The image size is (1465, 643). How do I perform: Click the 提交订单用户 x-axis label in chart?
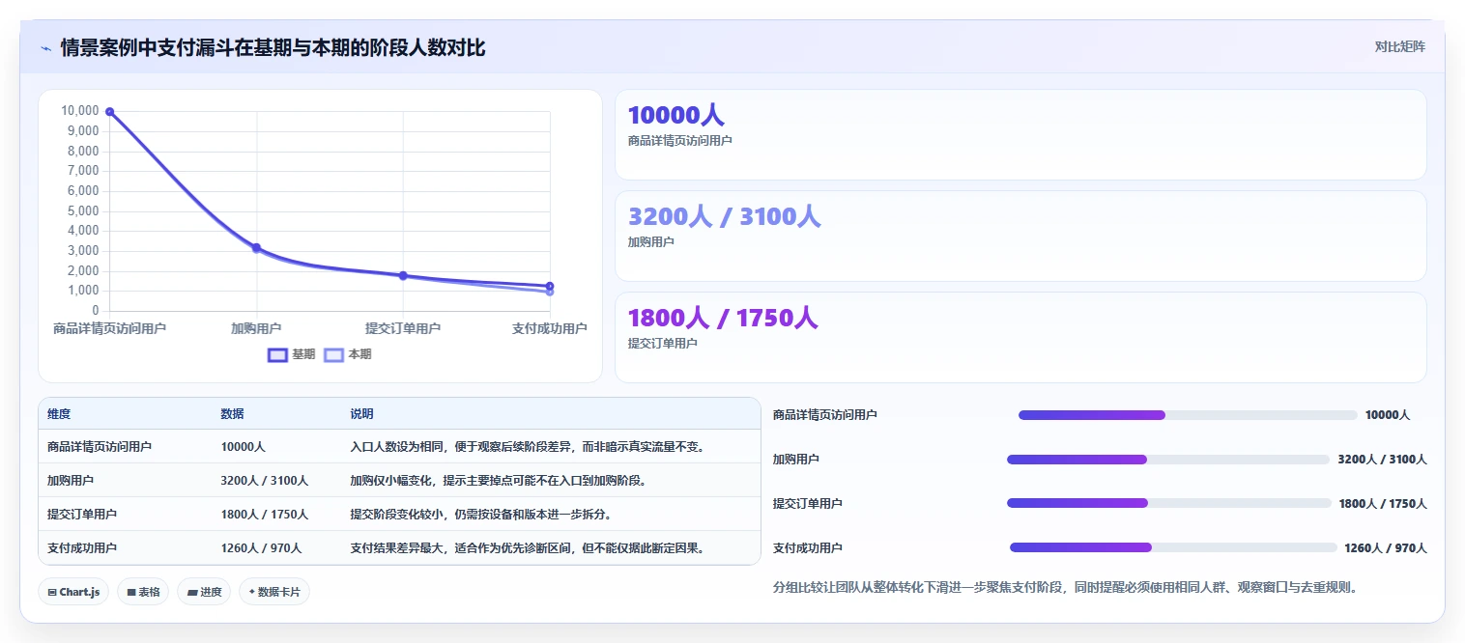[403, 328]
